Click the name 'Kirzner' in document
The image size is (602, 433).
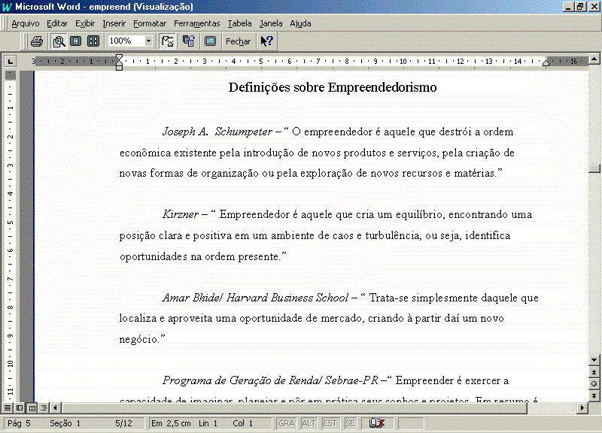tap(181, 214)
